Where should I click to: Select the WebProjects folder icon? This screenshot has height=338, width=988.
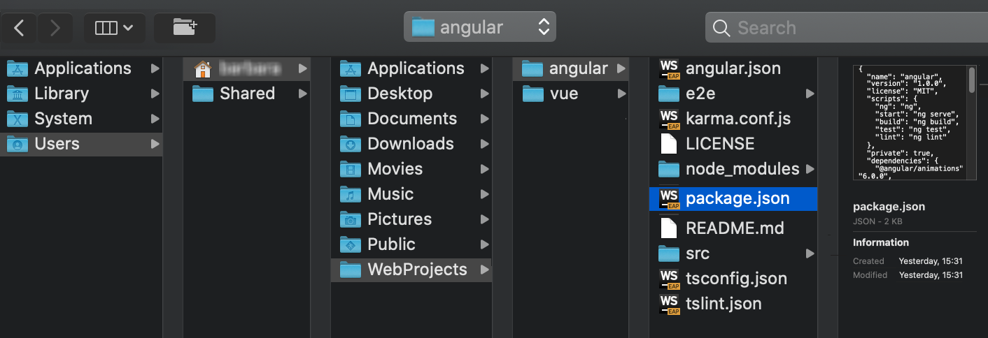tap(350, 270)
